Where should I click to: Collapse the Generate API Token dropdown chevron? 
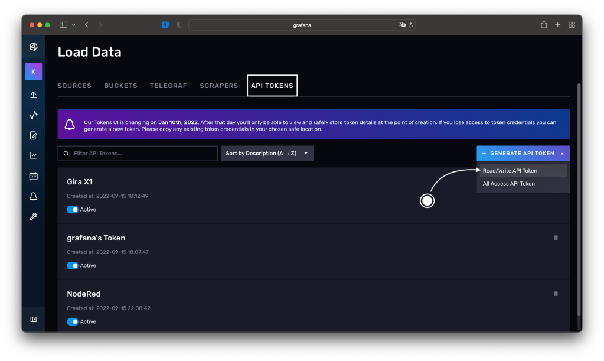click(x=563, y=153)
